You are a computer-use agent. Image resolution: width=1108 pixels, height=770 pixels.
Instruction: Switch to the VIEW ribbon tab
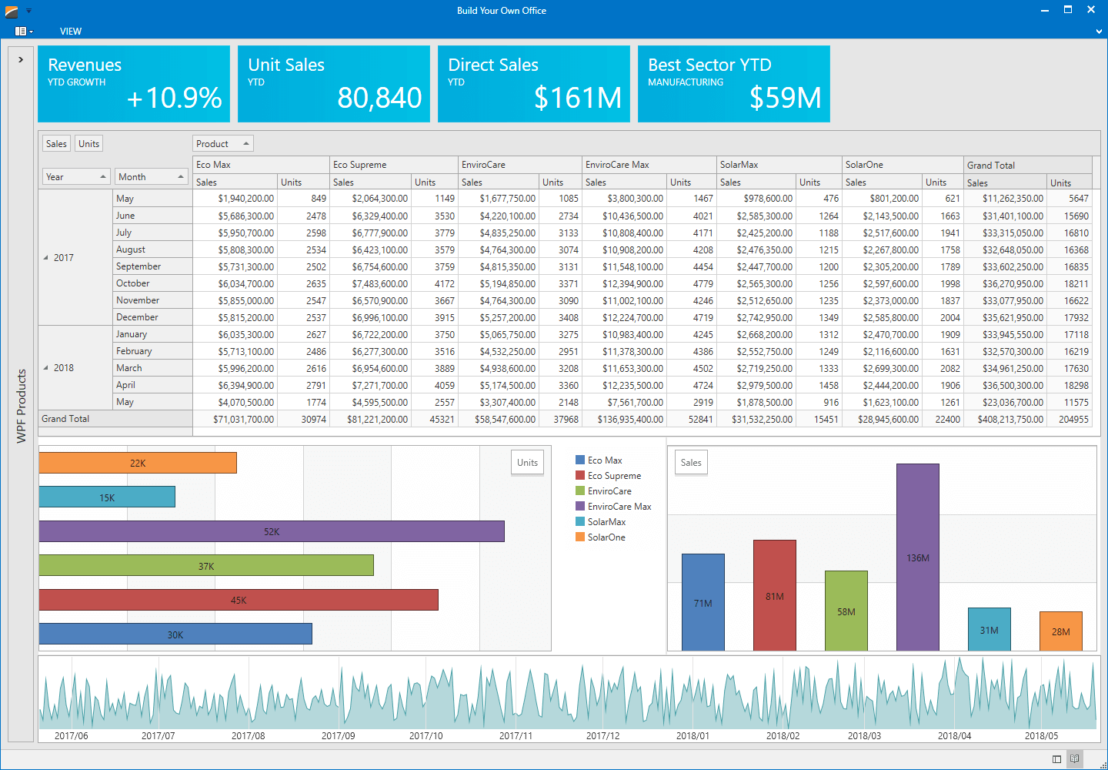71,31
